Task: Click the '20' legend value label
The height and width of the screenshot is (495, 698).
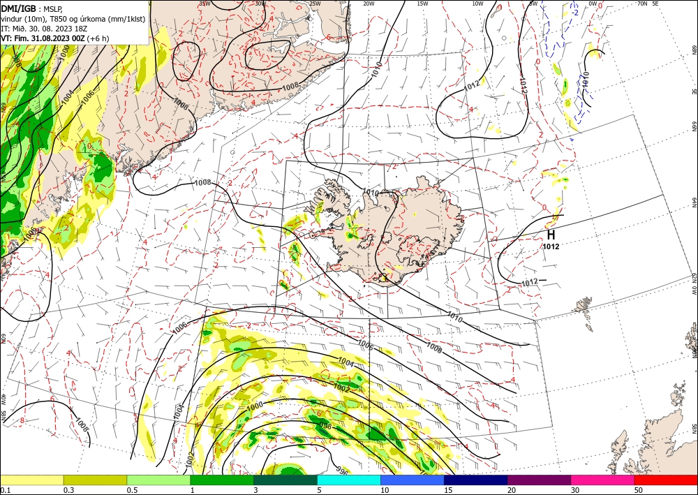Action: [512, 490]
